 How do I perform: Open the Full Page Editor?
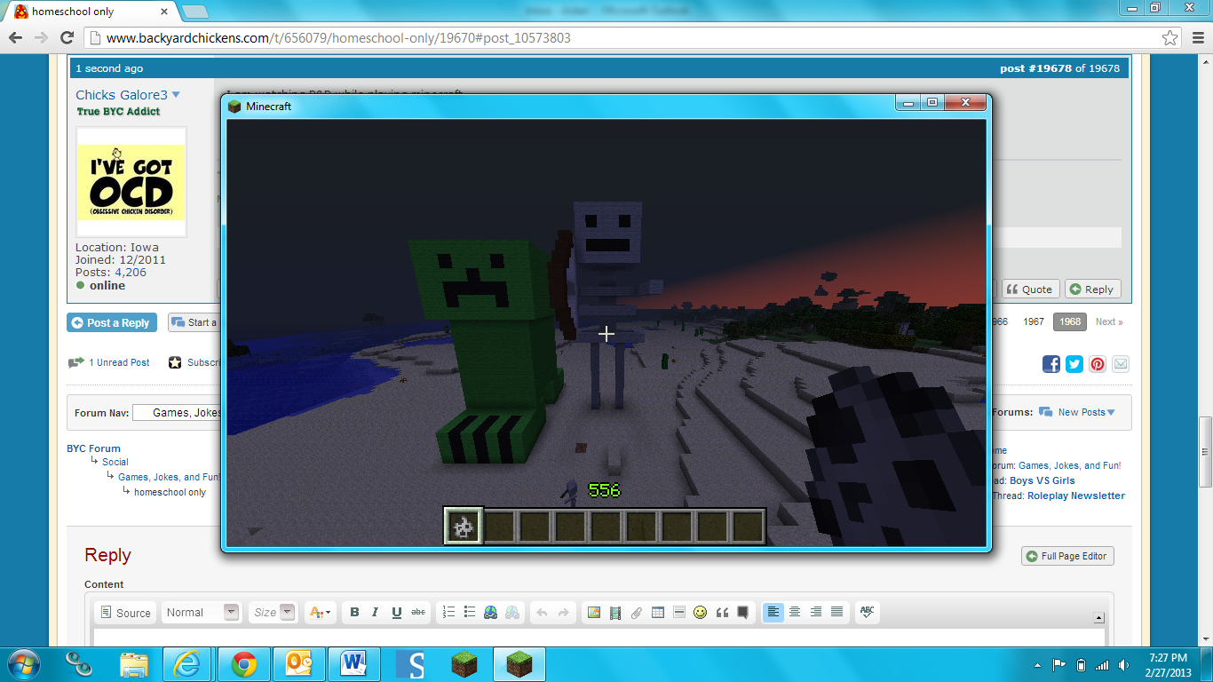pyautogui.click(x=1066, y=556)
